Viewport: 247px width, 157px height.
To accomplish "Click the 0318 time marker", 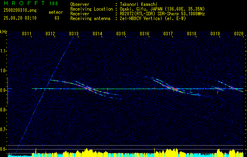I will (192, 34).
